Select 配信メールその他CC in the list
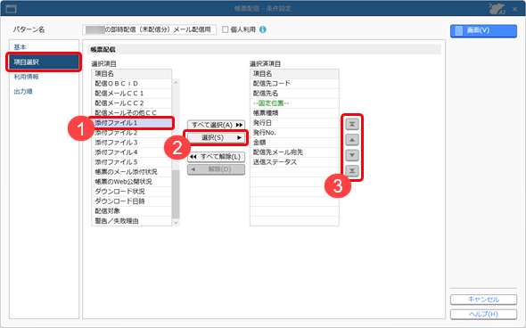The image size is (526, 328). pyautogui.click(x=132, y=112)
